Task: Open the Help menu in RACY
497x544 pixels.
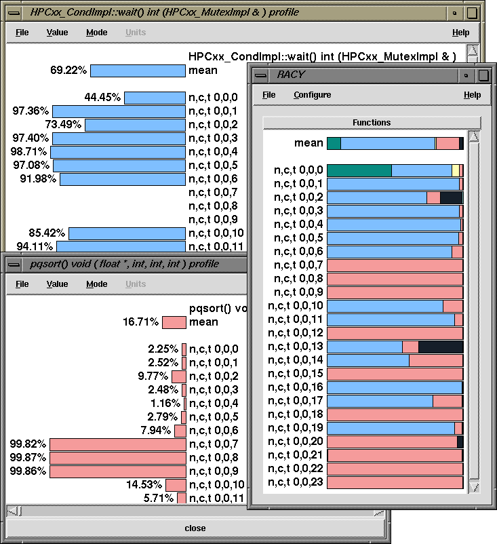Action: point(472,95)
